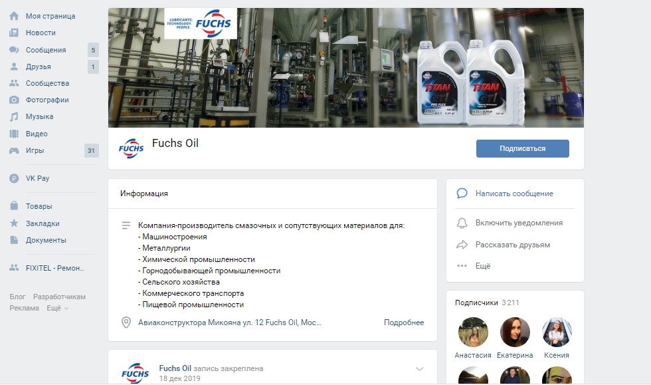651x385 pixels.
Task: Click the name Анастасия under subscribers
Action: 473,355
